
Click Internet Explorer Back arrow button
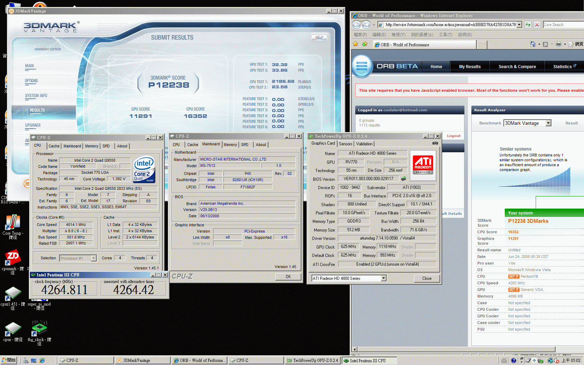[x=357, y=25]
